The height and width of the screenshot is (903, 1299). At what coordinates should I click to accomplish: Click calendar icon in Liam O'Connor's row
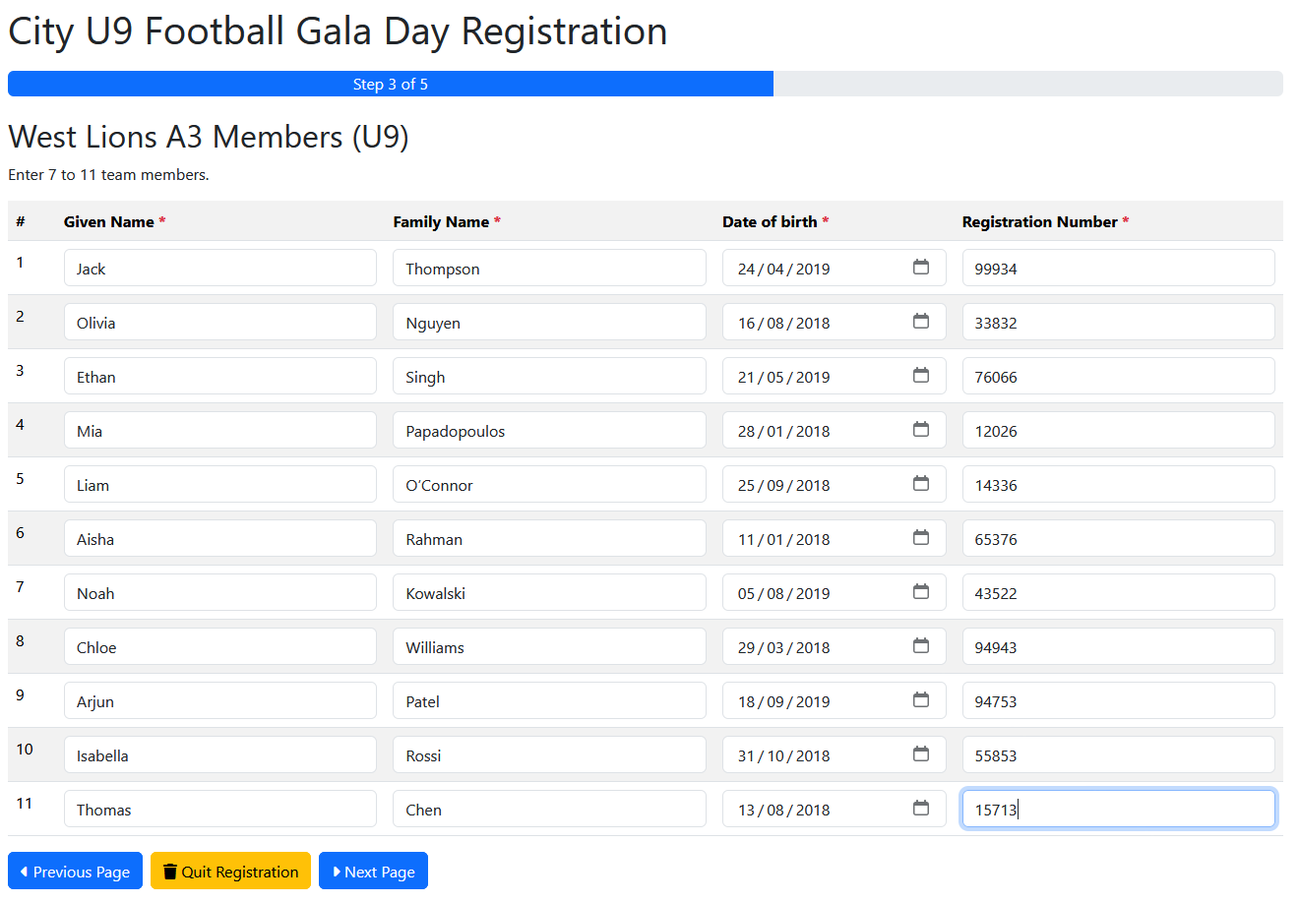pos(920,484)
